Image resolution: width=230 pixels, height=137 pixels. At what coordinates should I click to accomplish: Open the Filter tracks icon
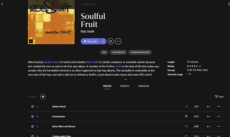tap(219, 97)
